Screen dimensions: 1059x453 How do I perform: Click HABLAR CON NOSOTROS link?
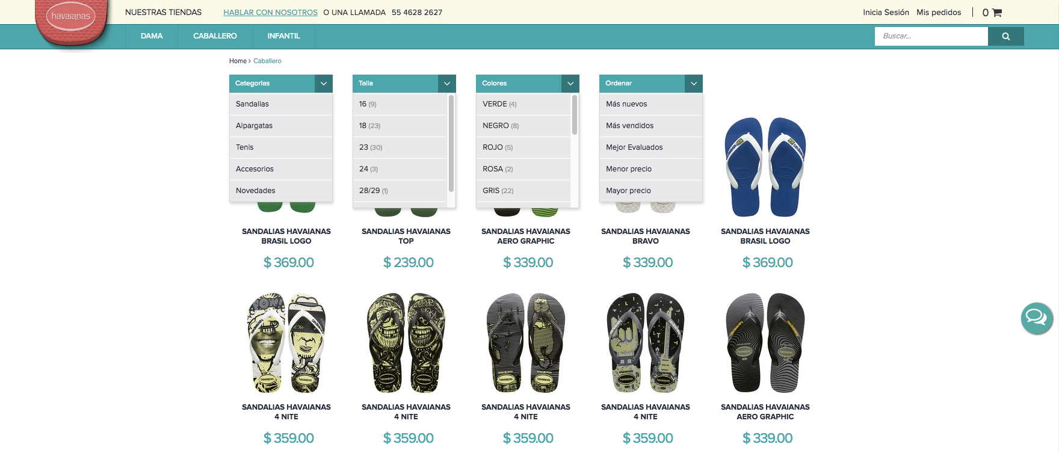click(x=270, y=12)
